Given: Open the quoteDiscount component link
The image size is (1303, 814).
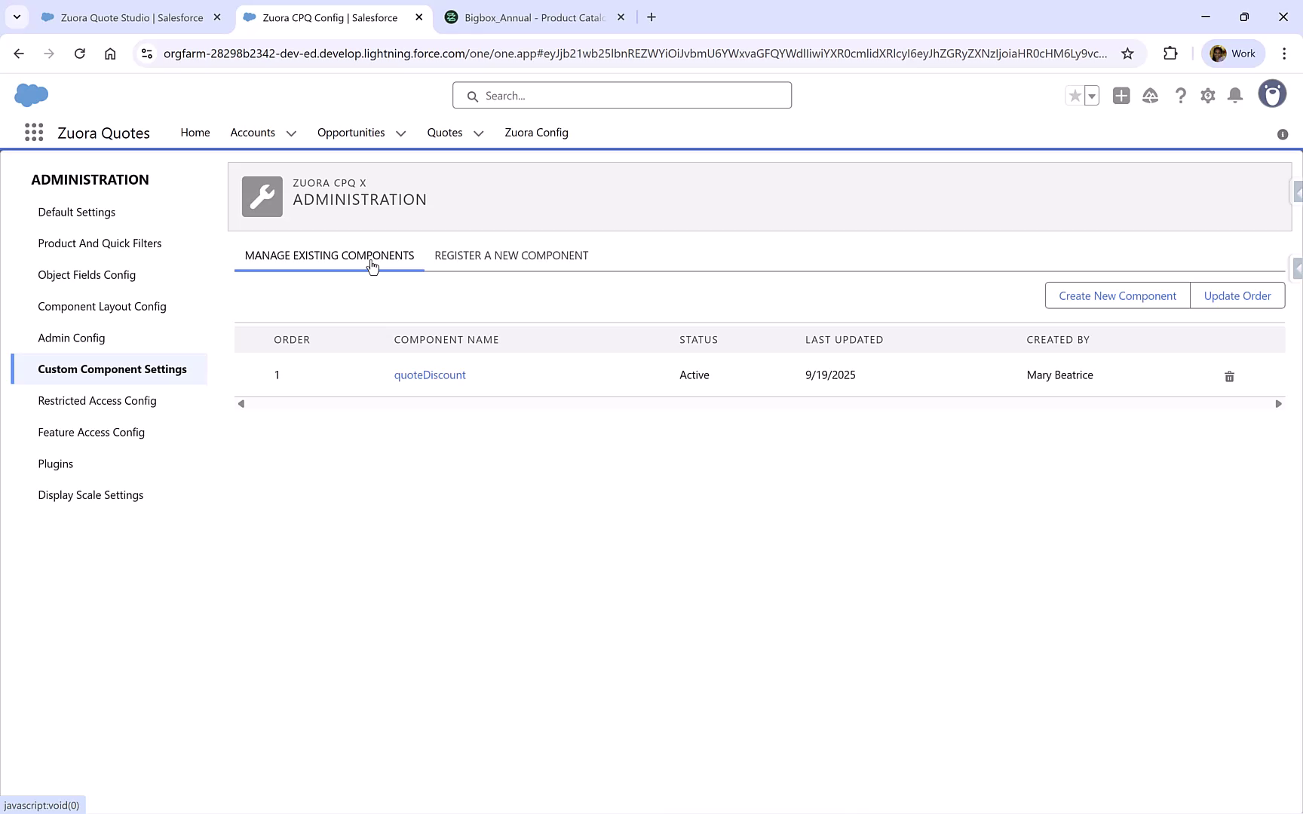Looking at the screenshot, I should coord(430,375).
